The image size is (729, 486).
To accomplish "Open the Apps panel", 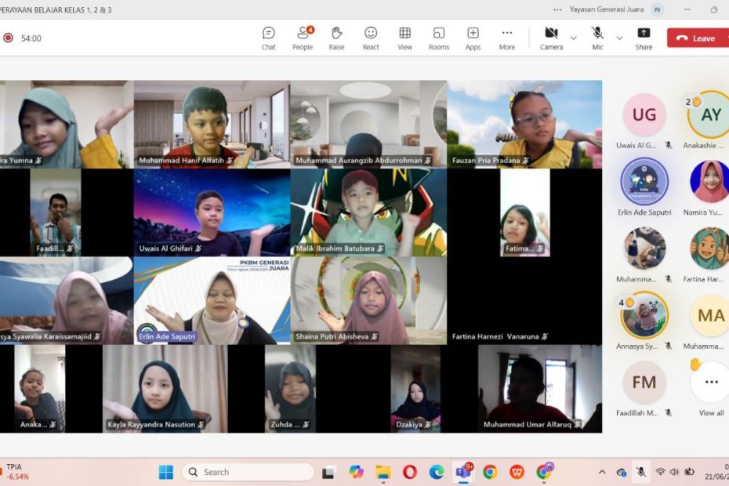I will (x=473, y=38).
